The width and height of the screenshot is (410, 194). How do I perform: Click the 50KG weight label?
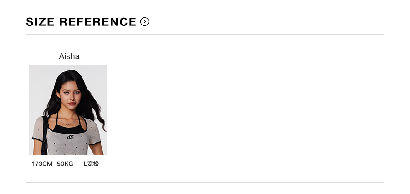[x=65, y=164]
